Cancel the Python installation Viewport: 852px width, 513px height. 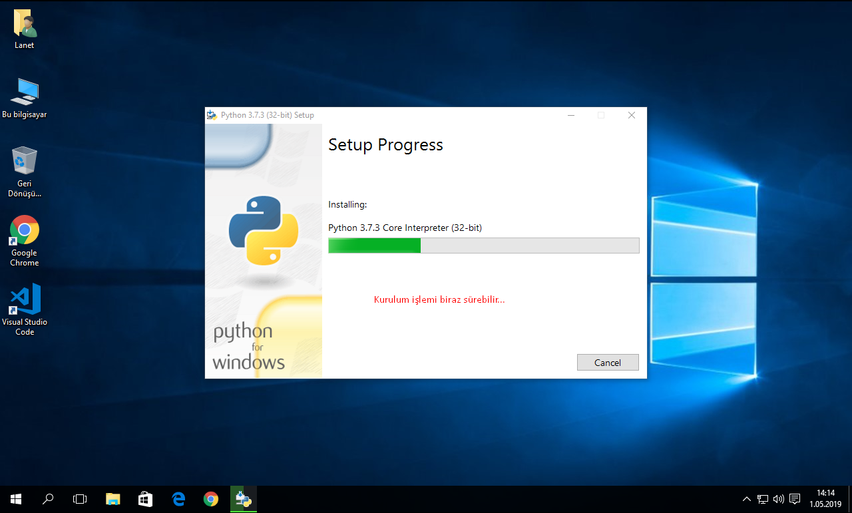[x=607, y=362]
